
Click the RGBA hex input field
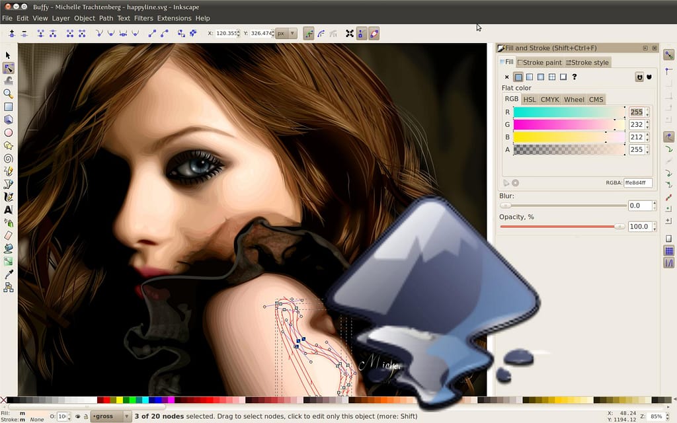click(x=638, y=182)
